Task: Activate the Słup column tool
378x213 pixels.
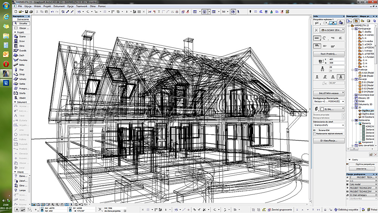Action: pos(21,70)
